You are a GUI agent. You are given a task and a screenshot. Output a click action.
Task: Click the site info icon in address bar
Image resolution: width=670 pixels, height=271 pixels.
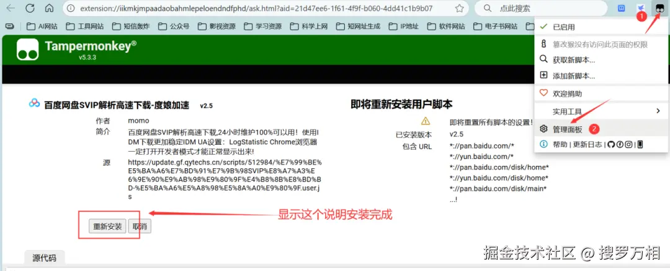point(71,8)
